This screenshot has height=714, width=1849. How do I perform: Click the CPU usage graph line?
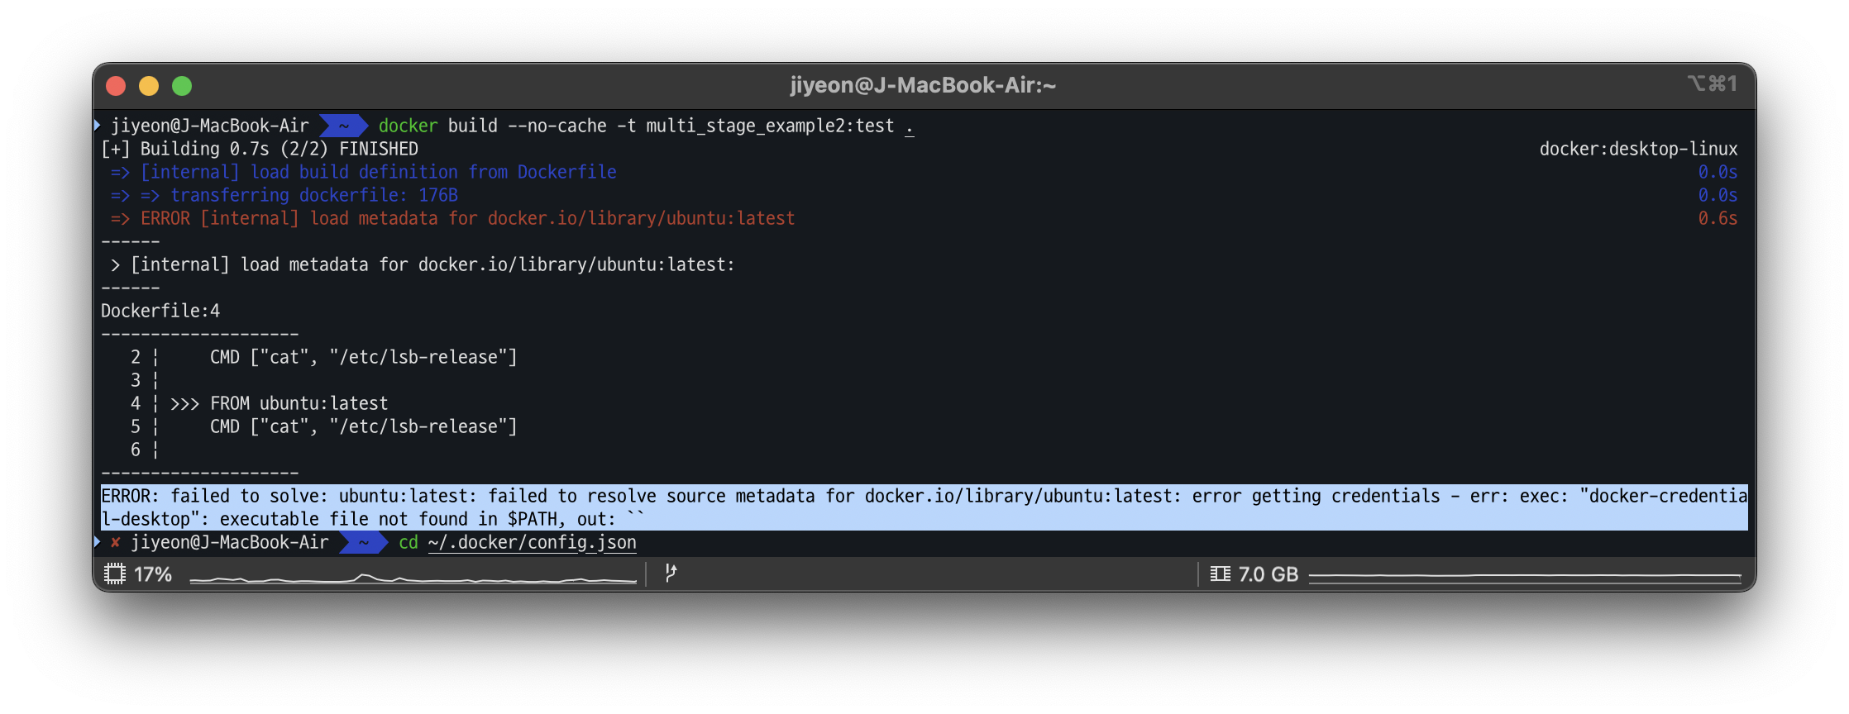pyautogui.click(x=413, y=578)
